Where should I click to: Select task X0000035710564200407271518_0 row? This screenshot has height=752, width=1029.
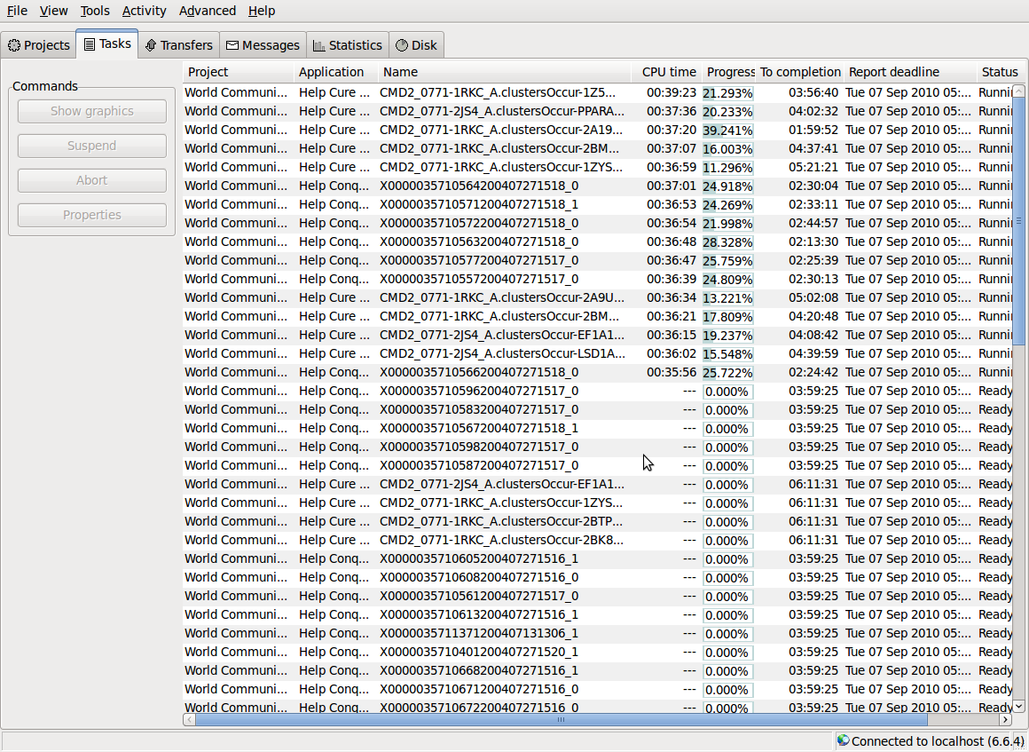pyautogui.click(x=479, y=186)
